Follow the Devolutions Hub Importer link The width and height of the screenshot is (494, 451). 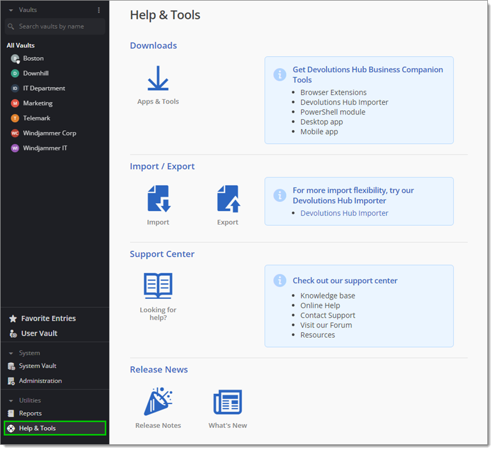tap(344, 213)
